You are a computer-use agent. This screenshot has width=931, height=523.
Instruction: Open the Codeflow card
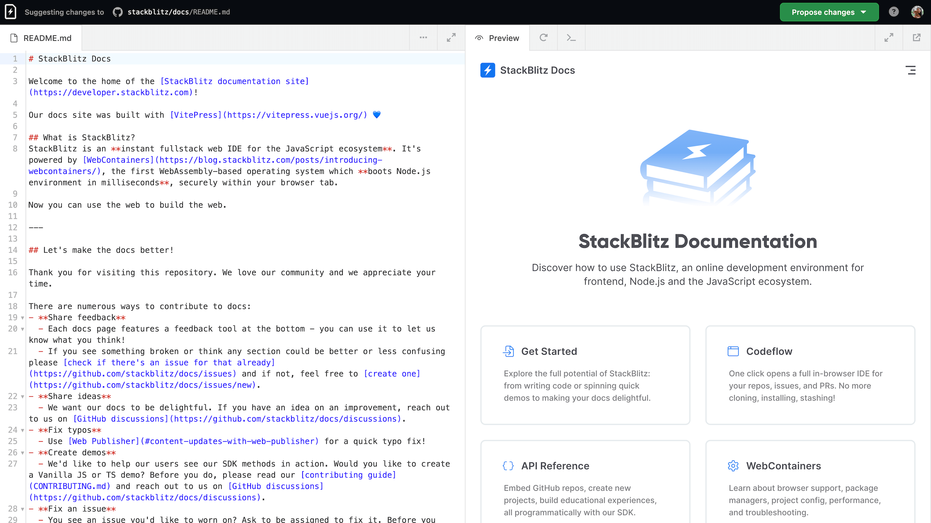tap(810, 375)
